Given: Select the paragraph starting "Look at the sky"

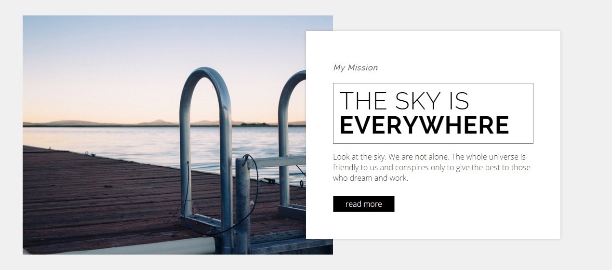Looking at the screenshot, I should point(432,167).
